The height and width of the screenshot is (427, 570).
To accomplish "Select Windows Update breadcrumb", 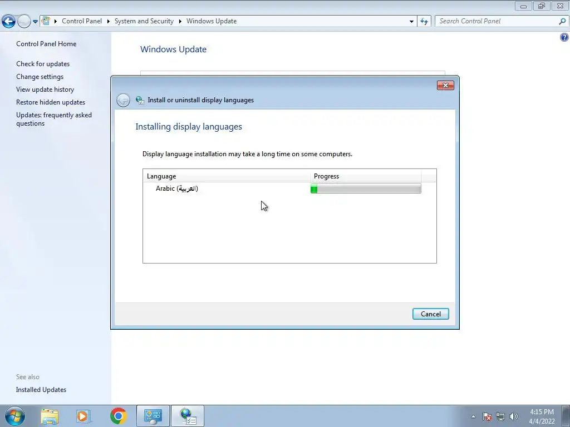I will coord(212,21).
